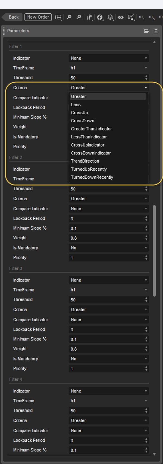Change Filter 3 Is Mandatory option

pyautogui.click(x=108, y=359)
